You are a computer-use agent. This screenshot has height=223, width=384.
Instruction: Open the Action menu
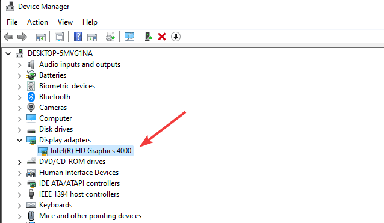tap(37, 22)
